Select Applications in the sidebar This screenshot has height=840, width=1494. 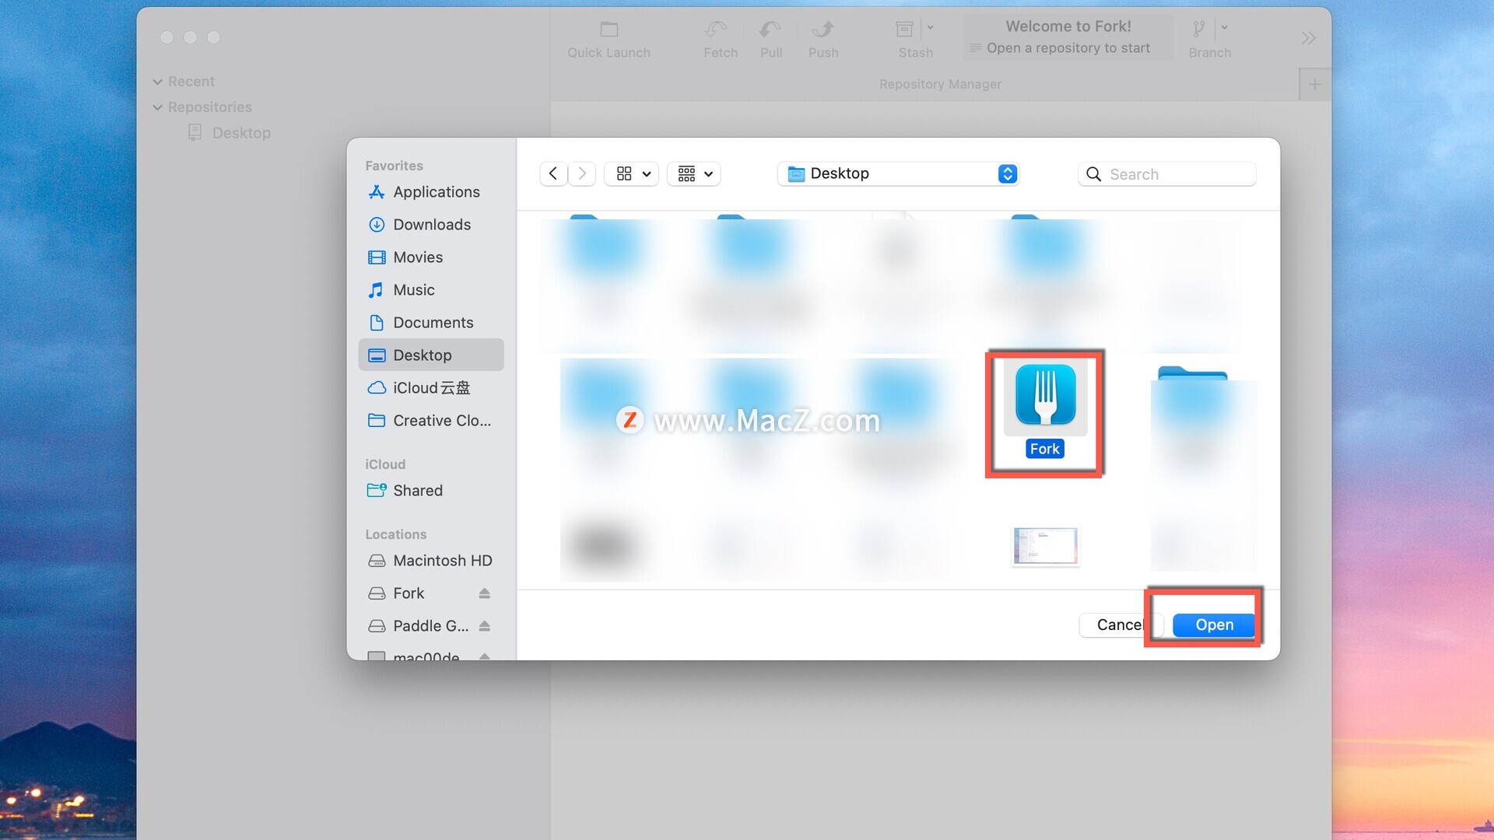pyautogui.click(x=436, y=192)
